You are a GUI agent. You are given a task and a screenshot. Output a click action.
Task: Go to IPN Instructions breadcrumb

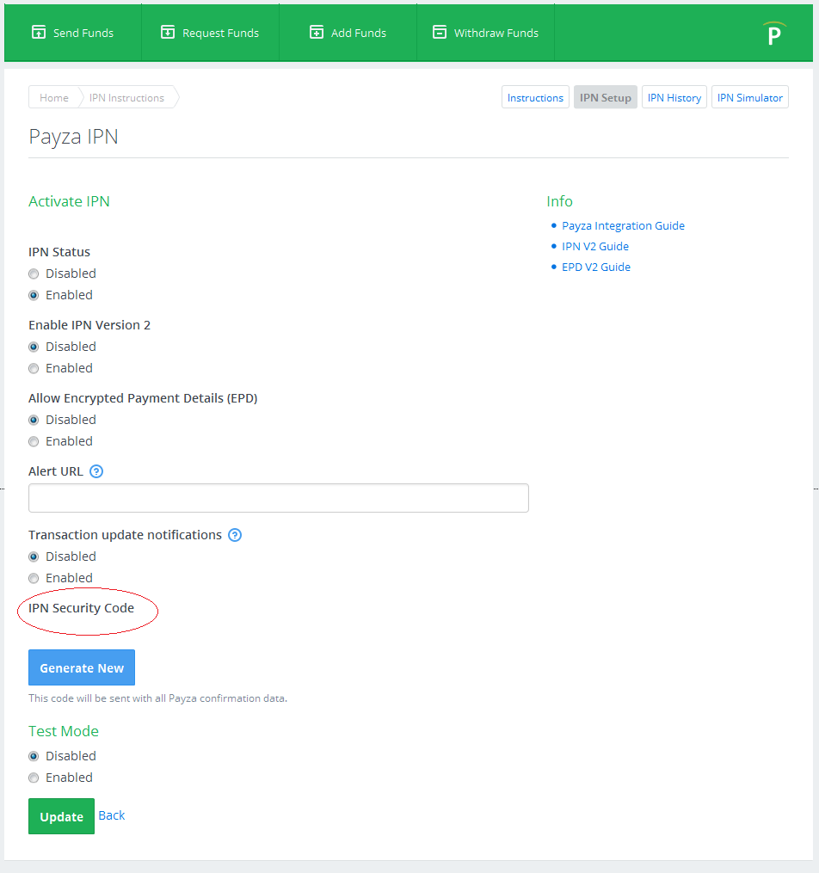127,97
